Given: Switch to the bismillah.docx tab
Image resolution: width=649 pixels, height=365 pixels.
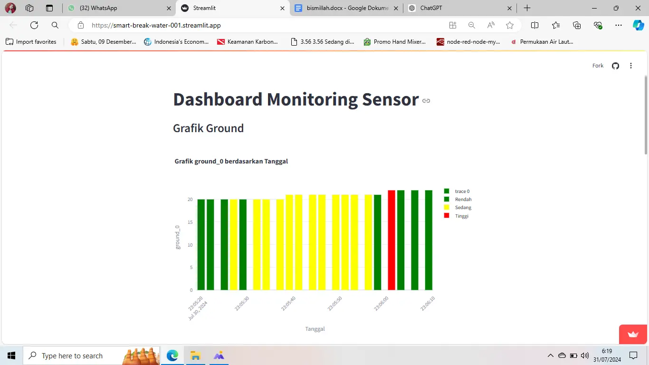Looking at the screenshot, I should 346,8.
